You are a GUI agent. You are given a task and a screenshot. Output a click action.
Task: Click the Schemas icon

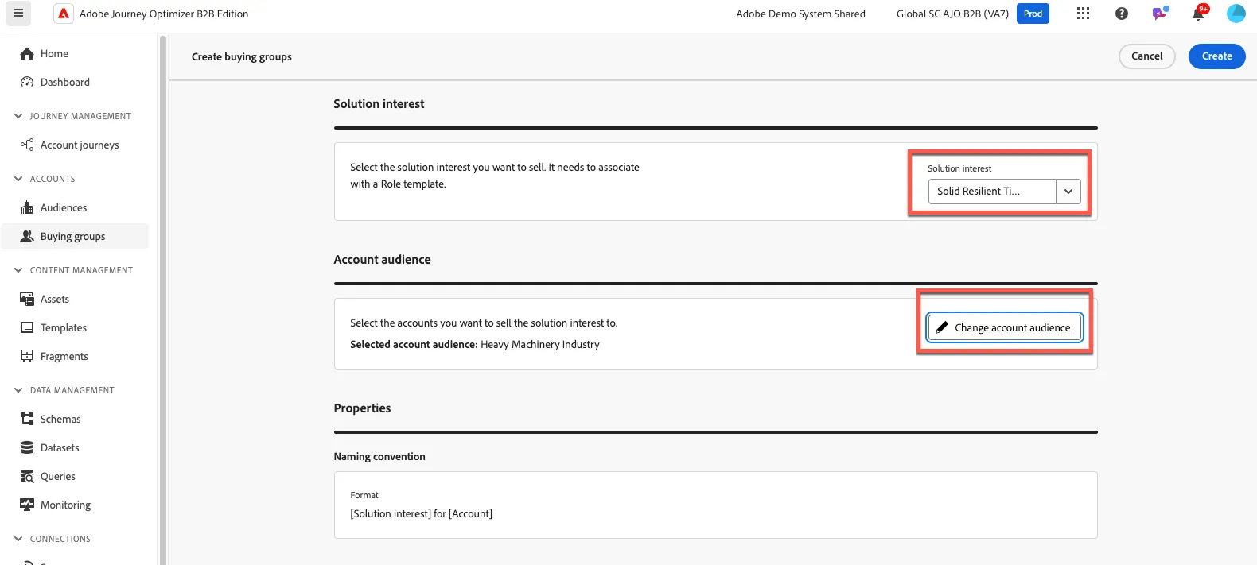click(27, 420)
